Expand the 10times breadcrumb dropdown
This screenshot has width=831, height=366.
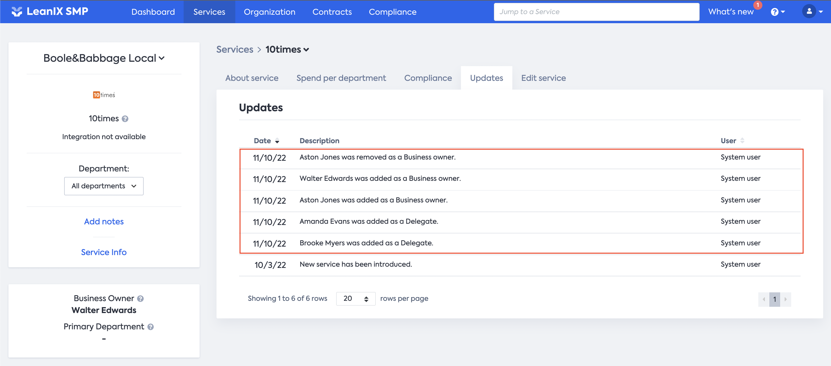coord(287,50)
